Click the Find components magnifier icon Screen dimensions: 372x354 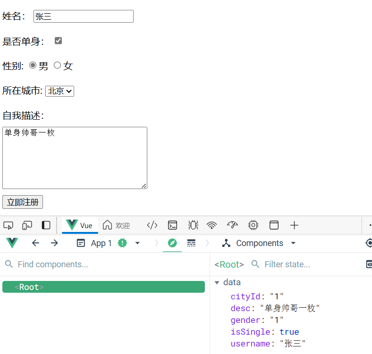9,264
